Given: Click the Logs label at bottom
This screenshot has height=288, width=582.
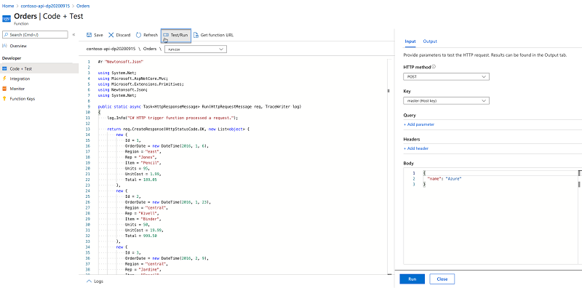Looking at the screenshot, I should click(99, 281).
